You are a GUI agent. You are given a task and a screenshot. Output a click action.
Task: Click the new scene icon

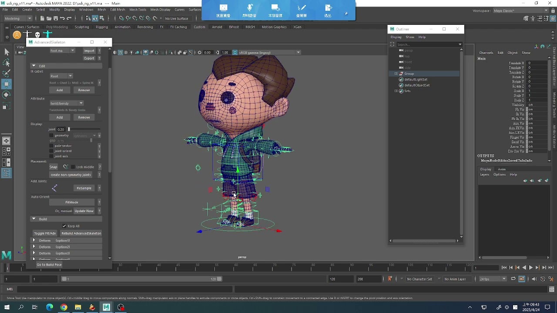42,18
